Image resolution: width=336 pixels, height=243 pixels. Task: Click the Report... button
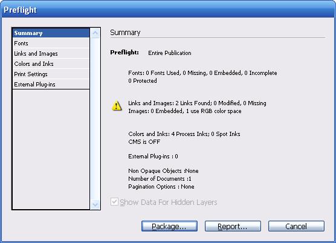pos(233,226)
